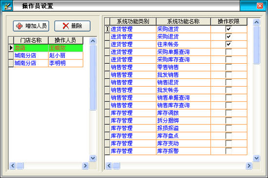268x178 pixels.
Task: Uncheck permission for 采购进货
Action: [x=229, y=29]
